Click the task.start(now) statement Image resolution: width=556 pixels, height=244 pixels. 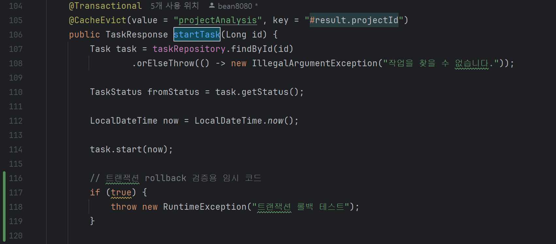132,149
